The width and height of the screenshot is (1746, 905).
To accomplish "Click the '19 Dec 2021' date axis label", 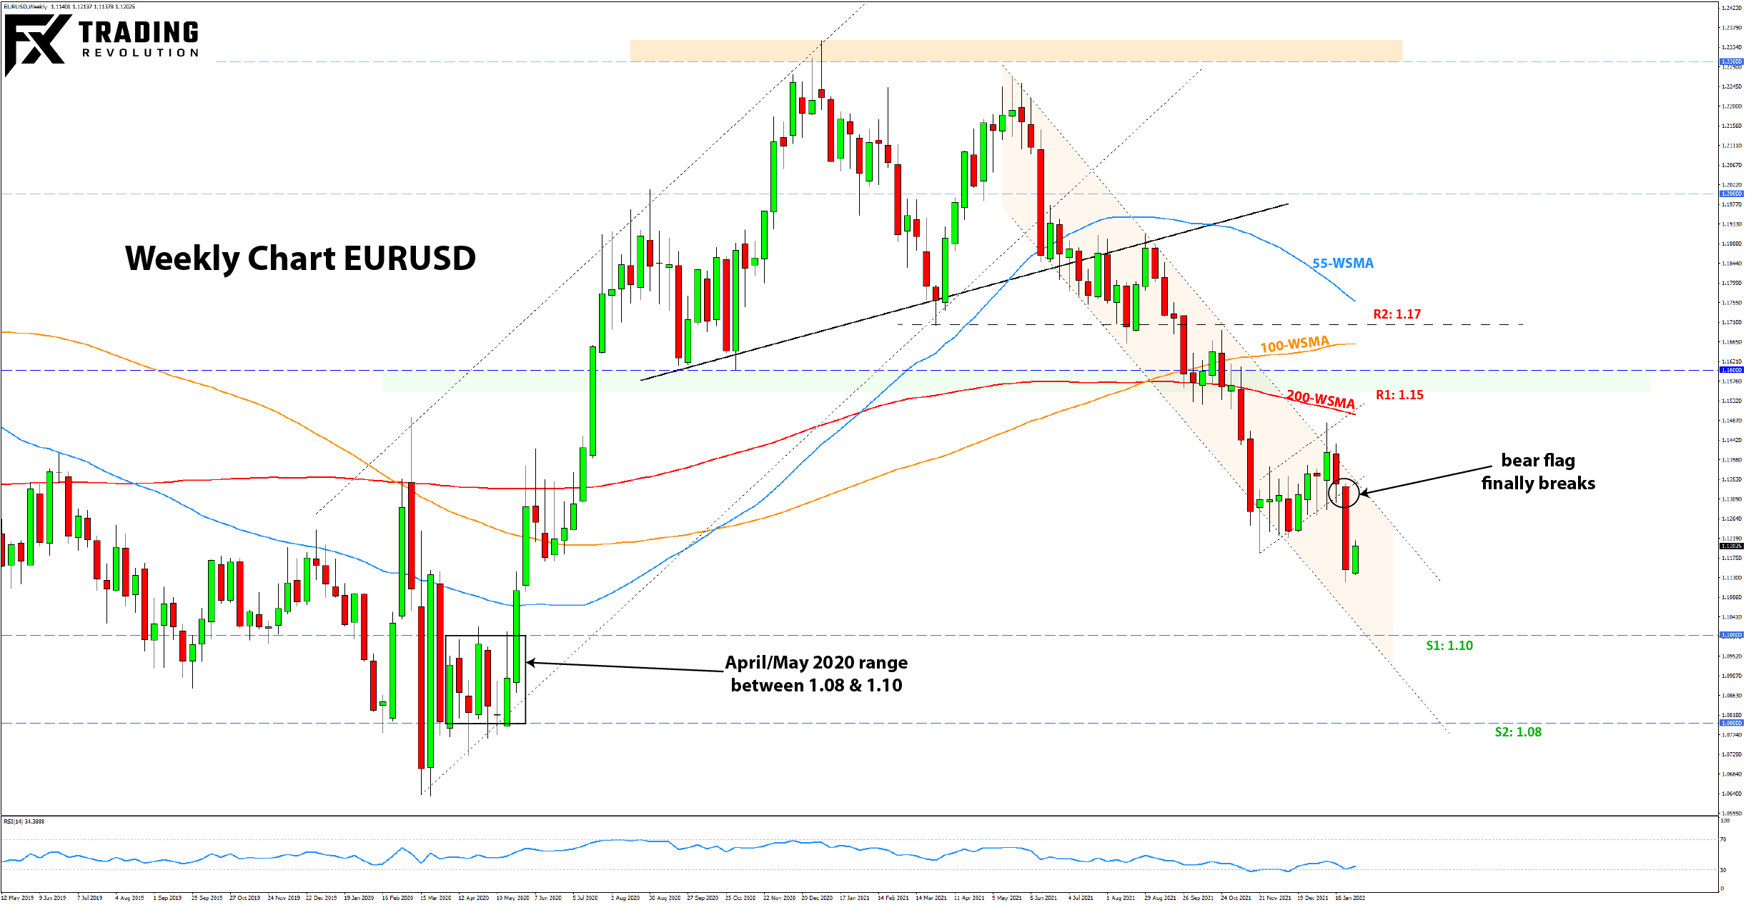I will click(x=1313, y=898).
